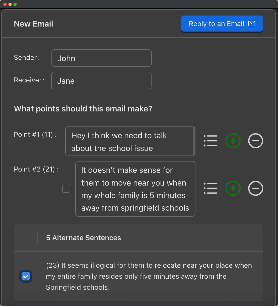The width and height of the screenshot is (278, 306).
Task: Close the window with red button
Action: (5, 4)
